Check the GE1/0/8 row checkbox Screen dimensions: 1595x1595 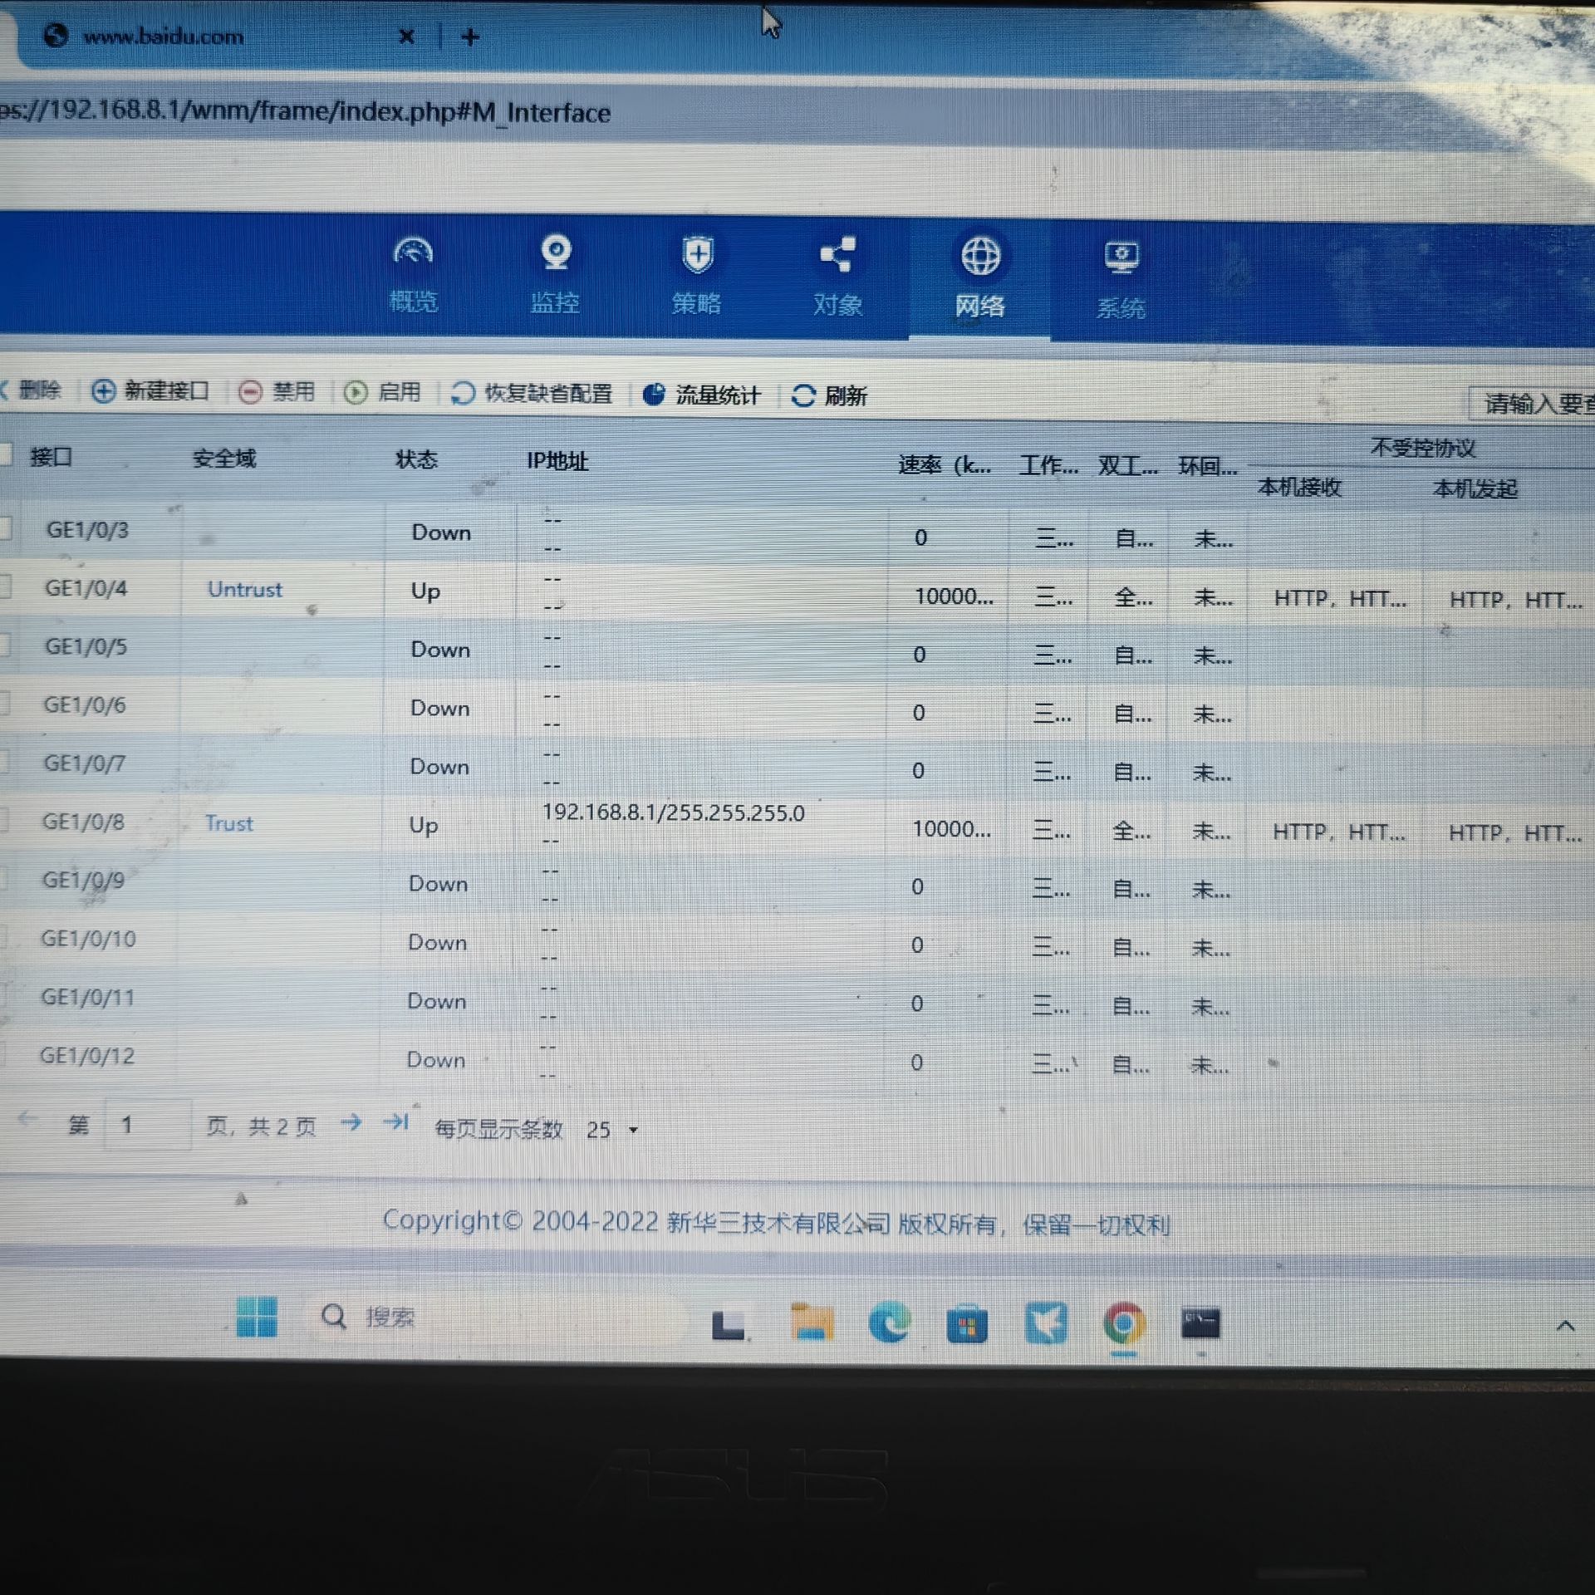pos(3,821)
